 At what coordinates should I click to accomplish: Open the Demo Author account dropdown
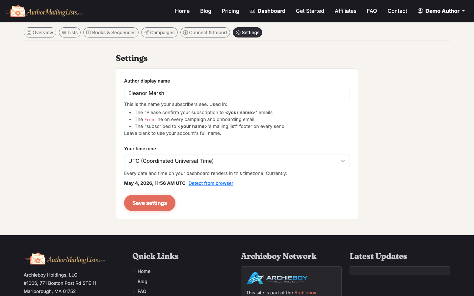point(441,11)
